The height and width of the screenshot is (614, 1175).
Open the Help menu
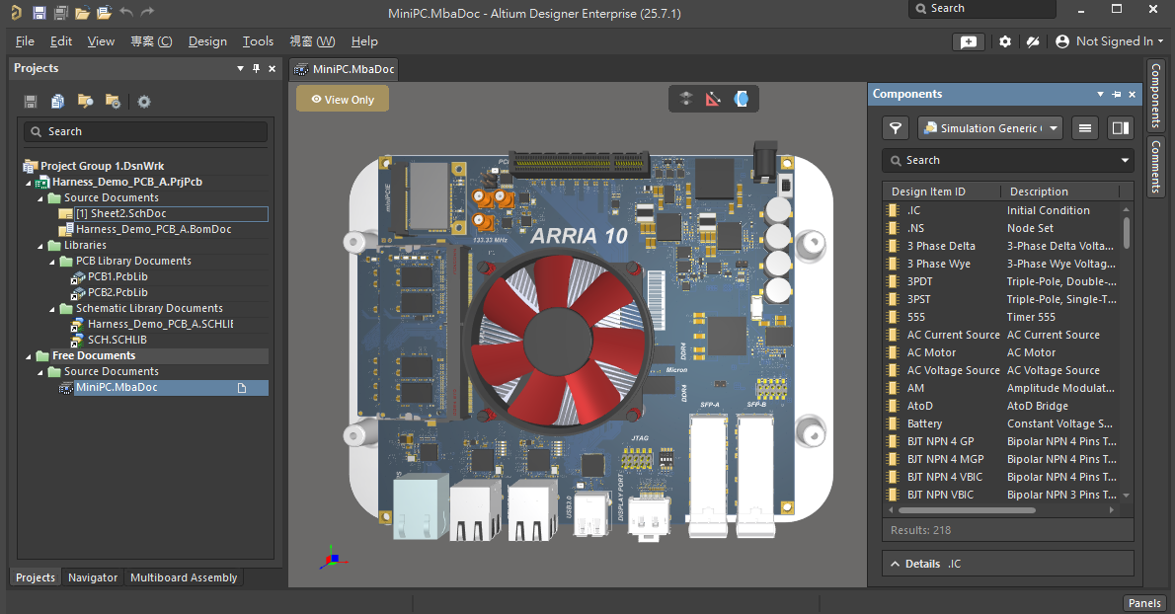tap(364, 41)
